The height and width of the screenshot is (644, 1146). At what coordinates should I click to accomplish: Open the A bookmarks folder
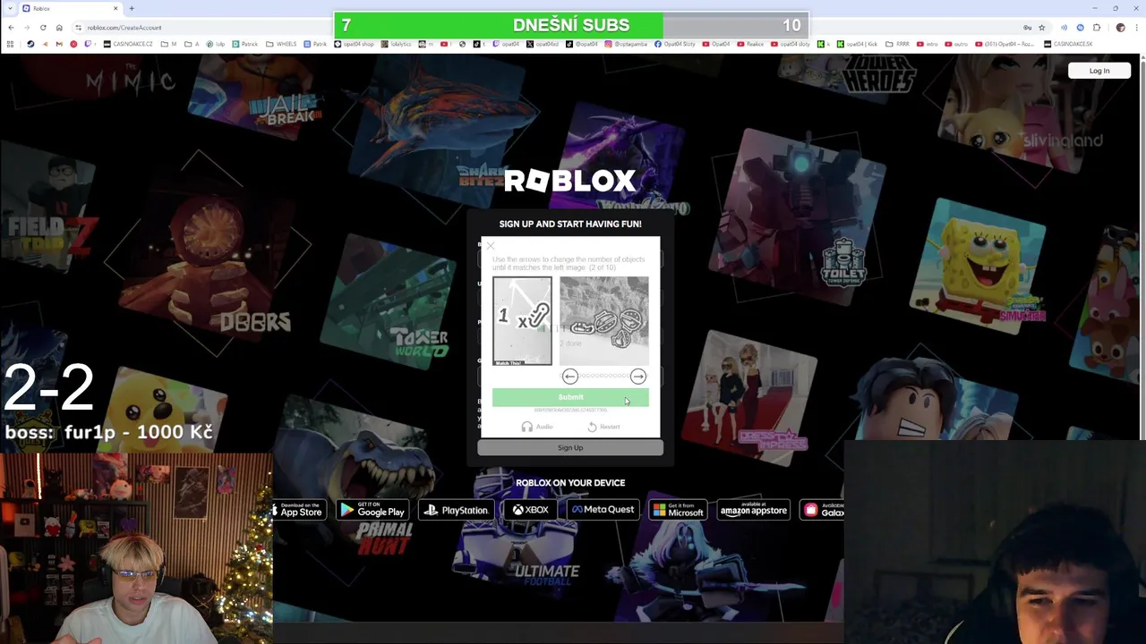pyautogui.click(x=192, y=44)
